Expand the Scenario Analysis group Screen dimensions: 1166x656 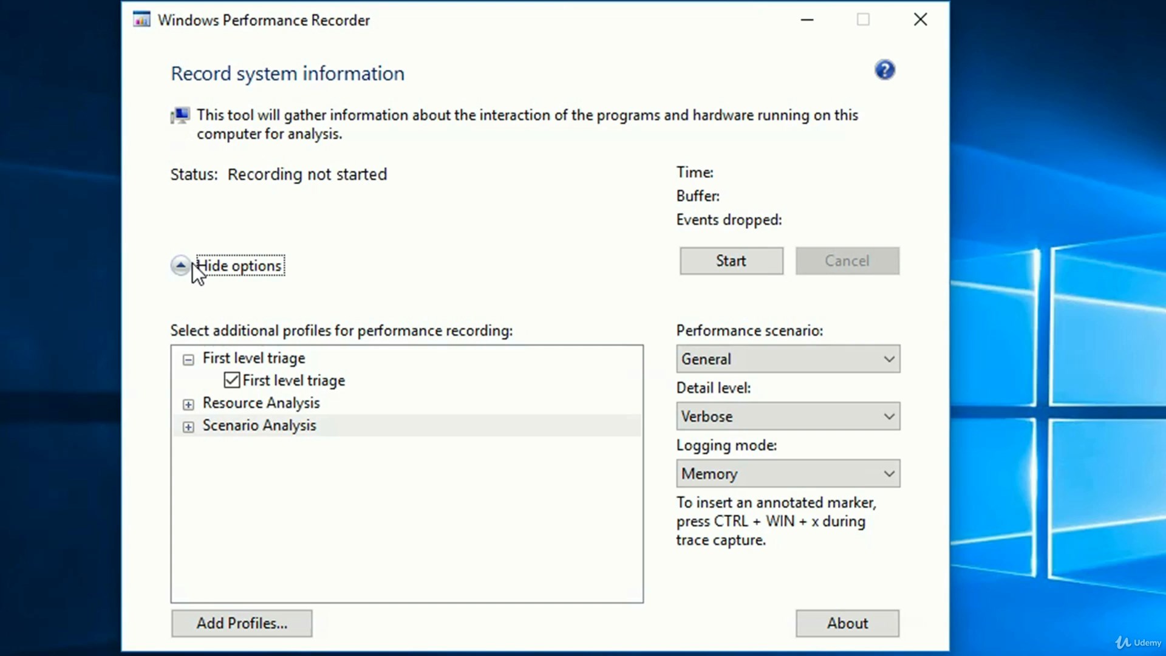[188, 427]
